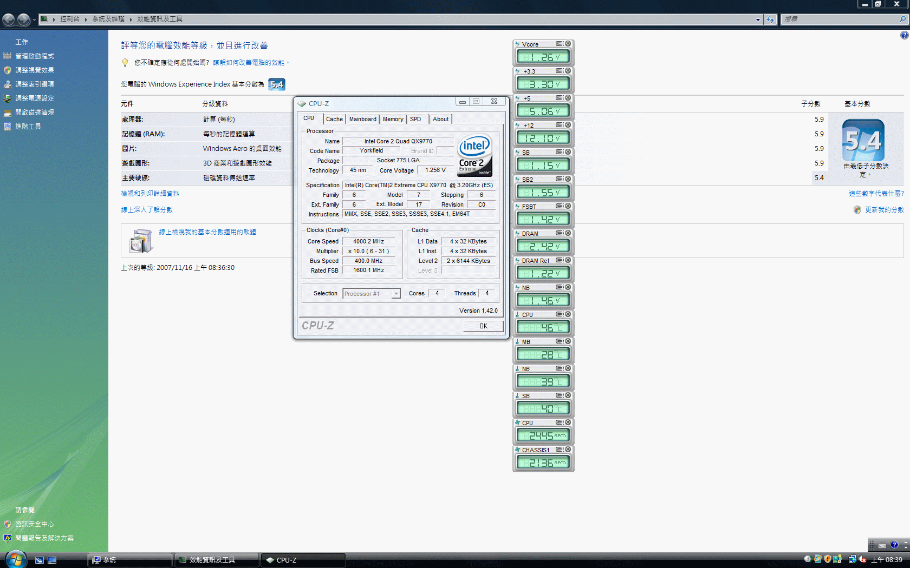Open recent pages dropdown beside Forward arrow
This screenshot has height=568, width=910.
click(34, 20)
